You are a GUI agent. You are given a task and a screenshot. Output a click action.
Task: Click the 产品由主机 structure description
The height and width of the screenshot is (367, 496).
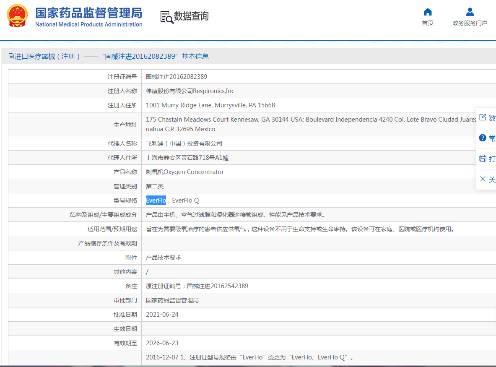[236, 215]
